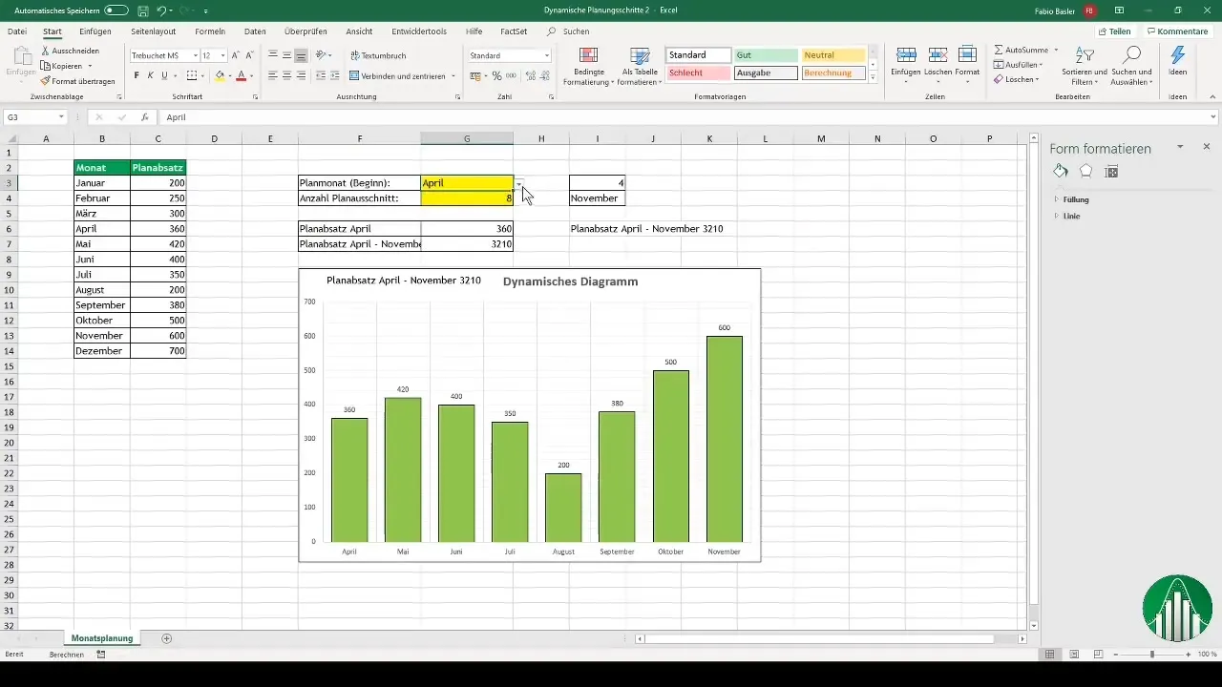Screen dimensions: 1222x687
Task: Click the text orientation icon
Action: (x=322, y=55)
